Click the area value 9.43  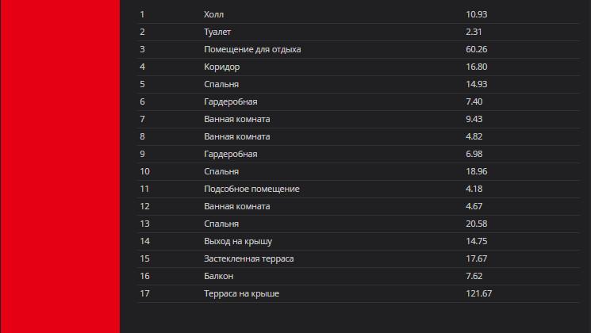(x=474, y=120)
